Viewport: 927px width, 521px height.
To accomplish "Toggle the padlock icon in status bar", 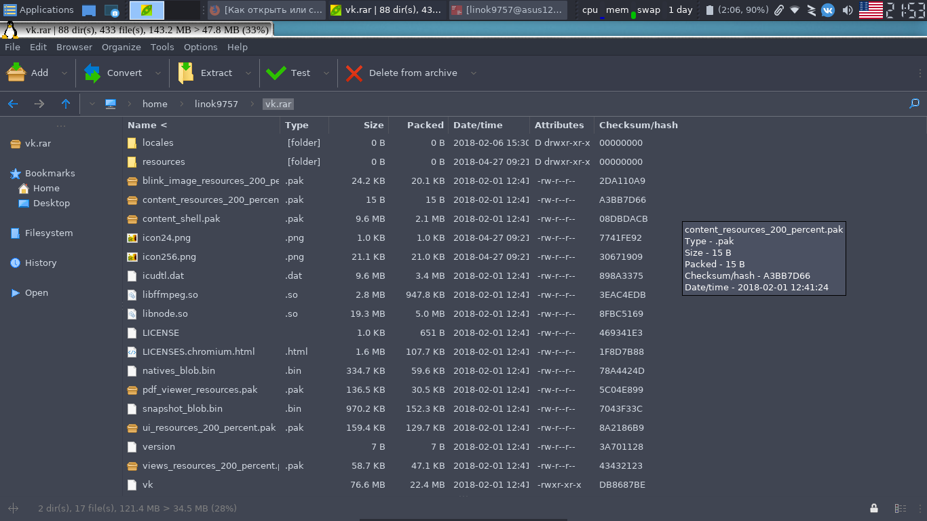I will click(x=874, y=508).
